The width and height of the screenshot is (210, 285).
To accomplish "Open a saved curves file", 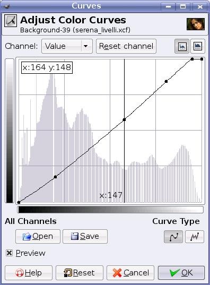I will [38, 236].
